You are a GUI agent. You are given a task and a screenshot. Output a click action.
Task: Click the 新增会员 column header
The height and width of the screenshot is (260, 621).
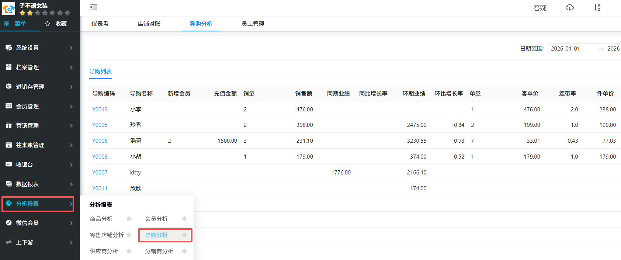click(x=179, y=93)
